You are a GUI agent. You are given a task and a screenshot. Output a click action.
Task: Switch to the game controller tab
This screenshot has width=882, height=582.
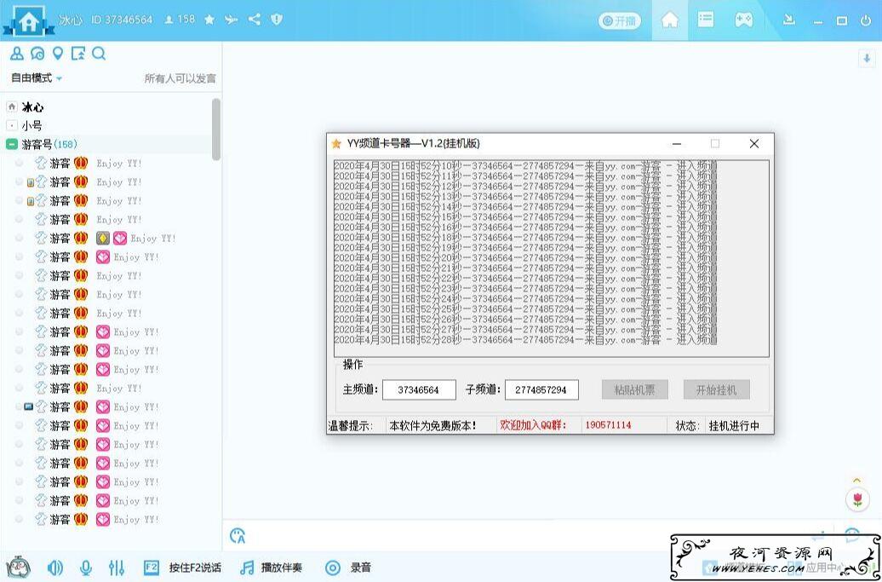coord(743,20)
